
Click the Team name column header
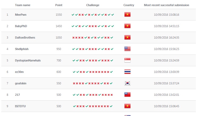click(23, 5)
